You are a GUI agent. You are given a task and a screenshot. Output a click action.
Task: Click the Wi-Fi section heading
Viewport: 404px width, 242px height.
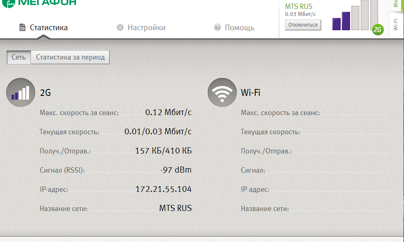click(x=250, y=93)
